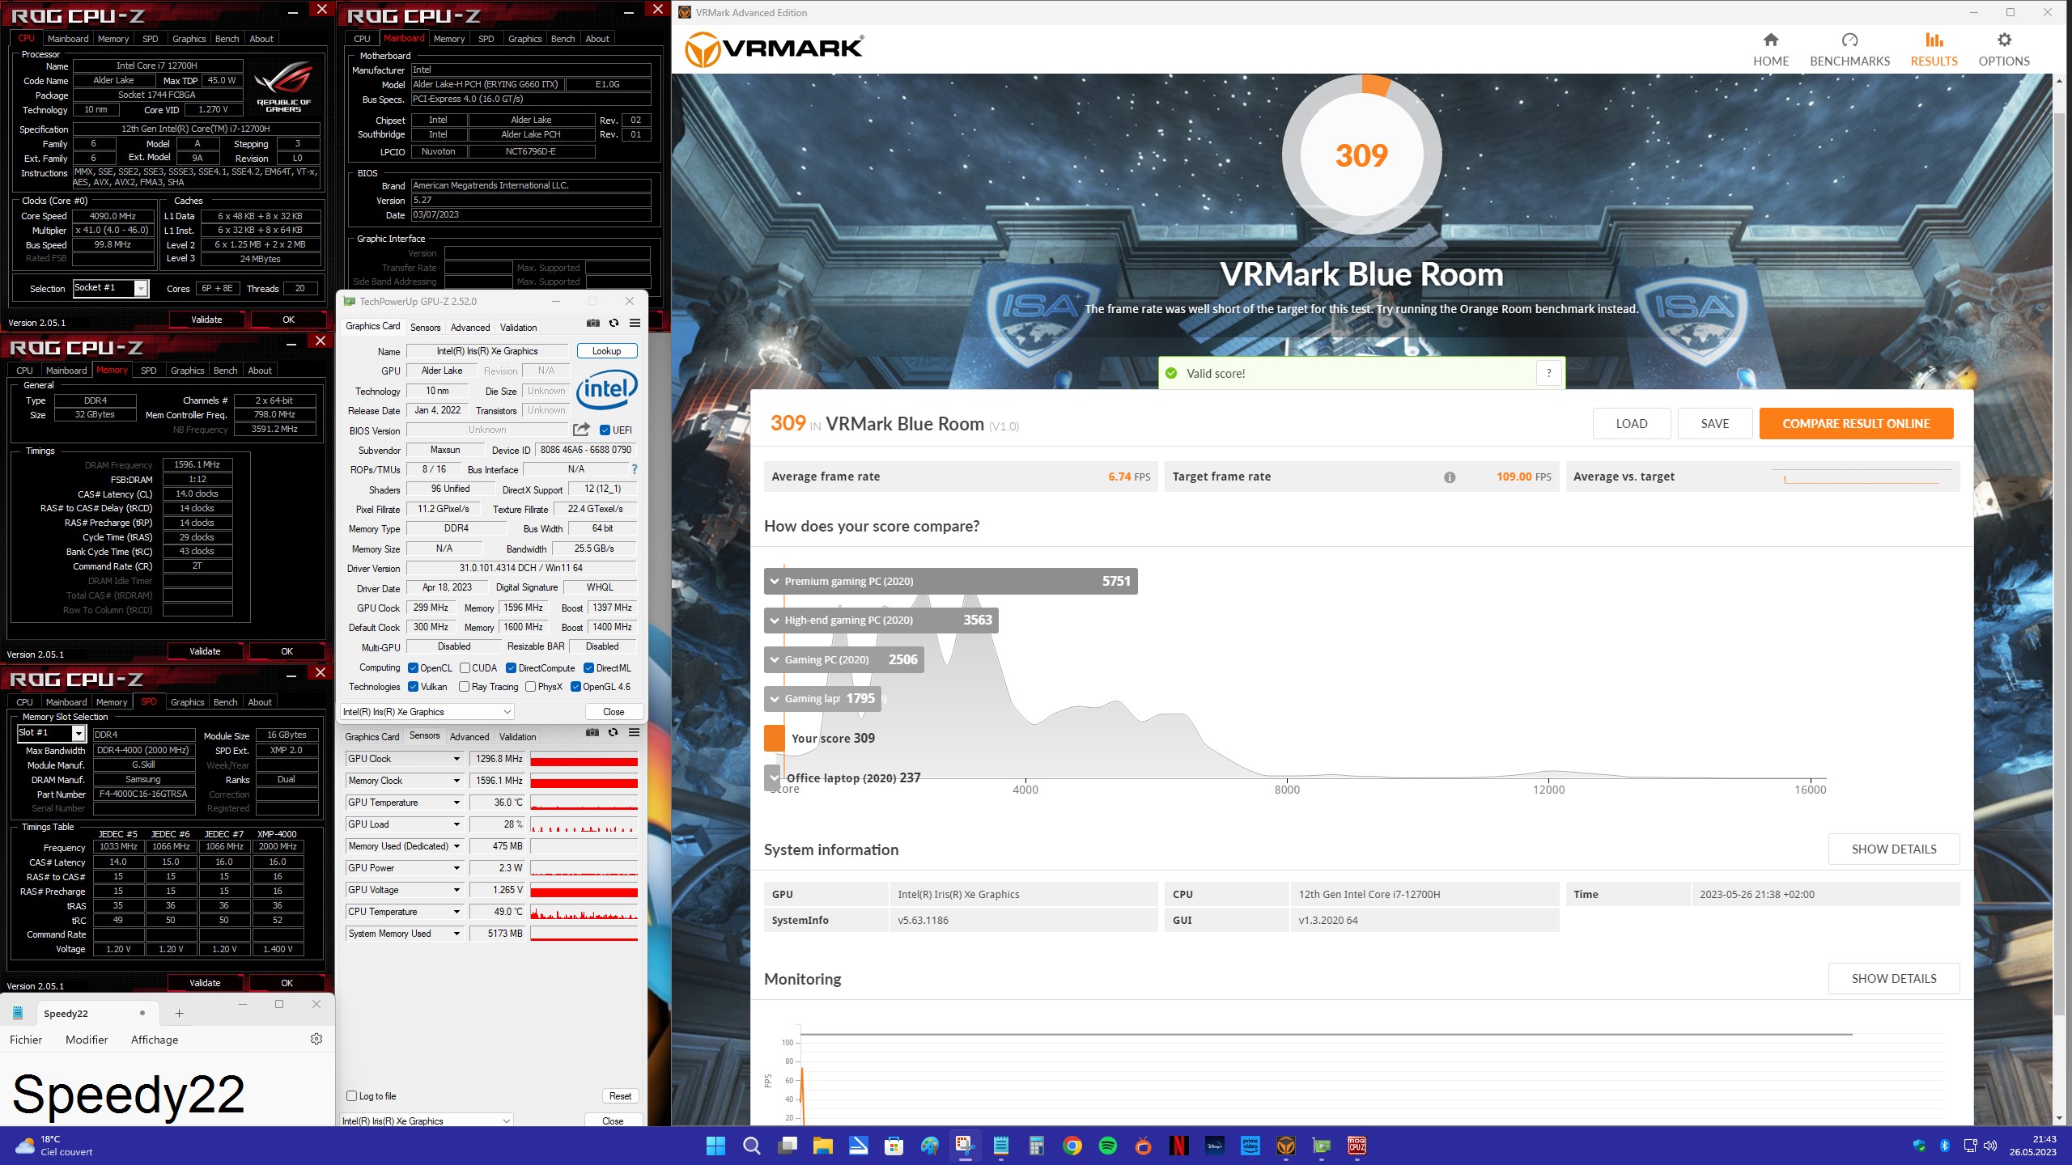
Task: Click the question mark beside Valid score
Action: pyautogui.click(x=1548, y=373)
